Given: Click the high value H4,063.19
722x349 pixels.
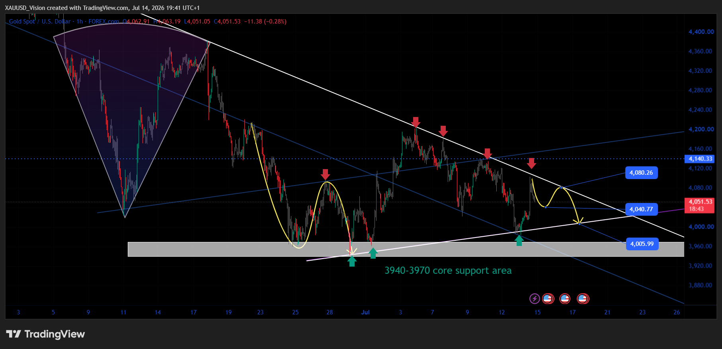Looking at the screenshot, I should 167,21.
